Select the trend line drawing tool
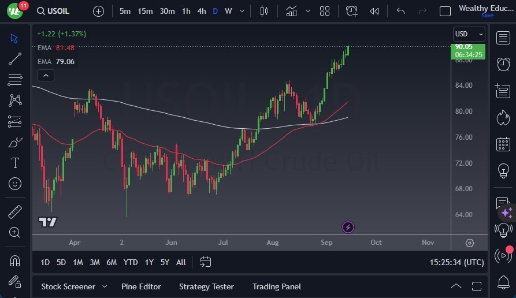Viewport: 516px width, 298px height. point(15,58)
